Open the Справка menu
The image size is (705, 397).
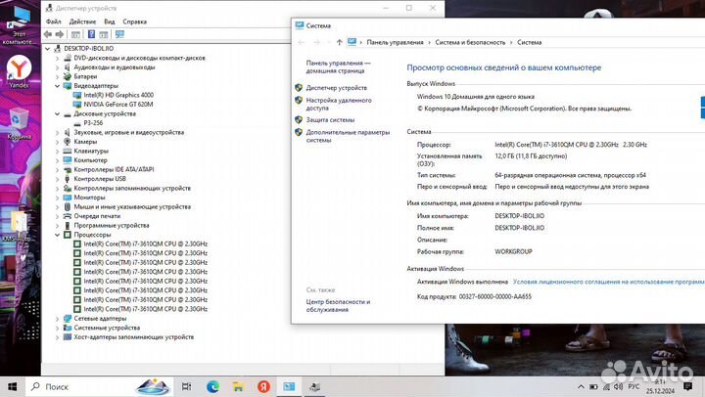pyautogui.click(x=134, y=22)
